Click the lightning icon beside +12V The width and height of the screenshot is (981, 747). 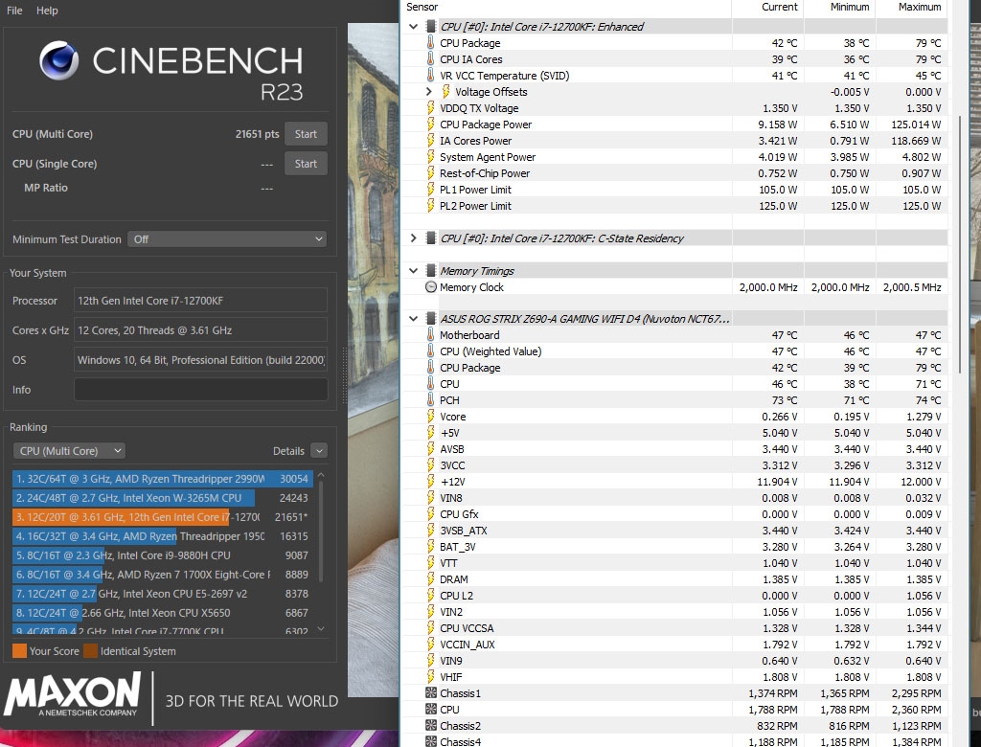430,482
